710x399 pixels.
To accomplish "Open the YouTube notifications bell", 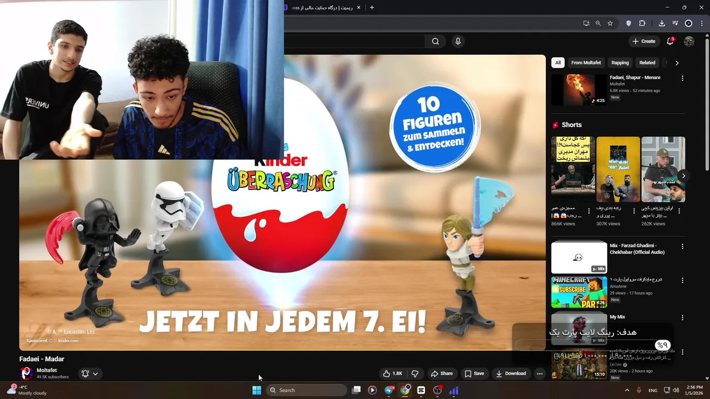I will (x=670, y=41).
